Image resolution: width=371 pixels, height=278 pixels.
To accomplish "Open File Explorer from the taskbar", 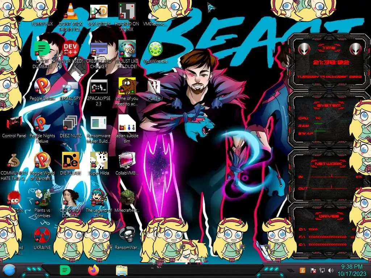I will click(x=122, y=271).
